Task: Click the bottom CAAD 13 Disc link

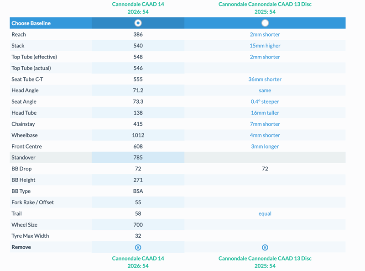Action: coord(265,258)
